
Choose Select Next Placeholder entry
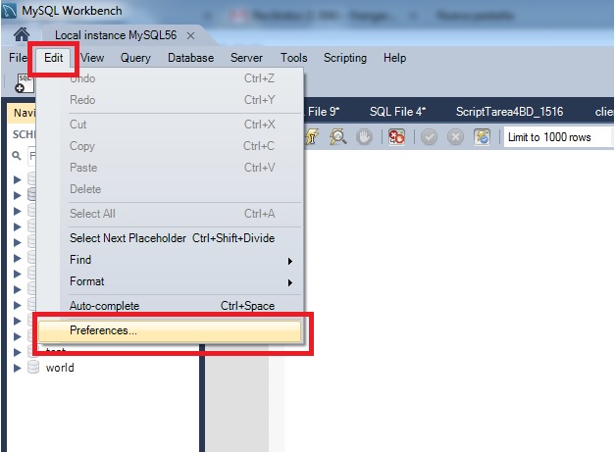pos(170,238)
